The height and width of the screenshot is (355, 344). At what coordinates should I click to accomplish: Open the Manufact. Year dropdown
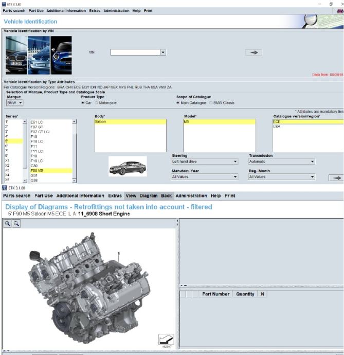pos(205,177)
